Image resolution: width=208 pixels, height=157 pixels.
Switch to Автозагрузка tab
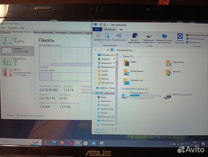(x=61, y=33)
